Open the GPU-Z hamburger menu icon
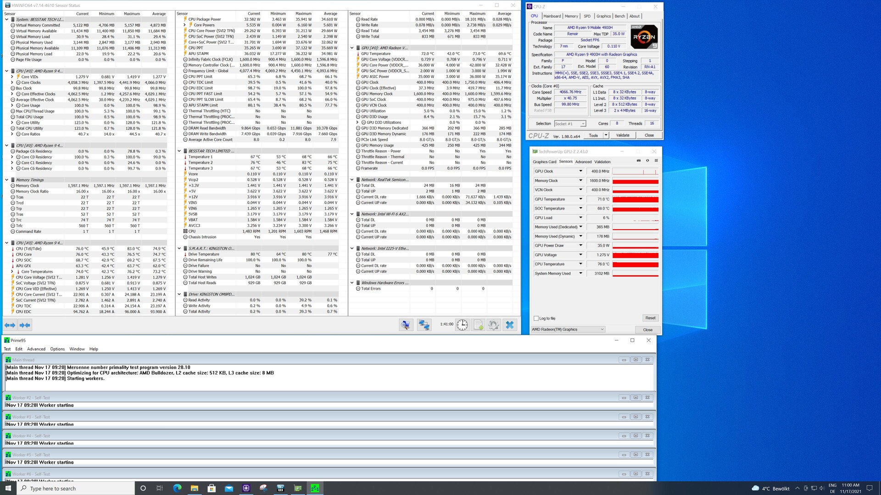Screen dimensions: 881x495 pos(656,161)
